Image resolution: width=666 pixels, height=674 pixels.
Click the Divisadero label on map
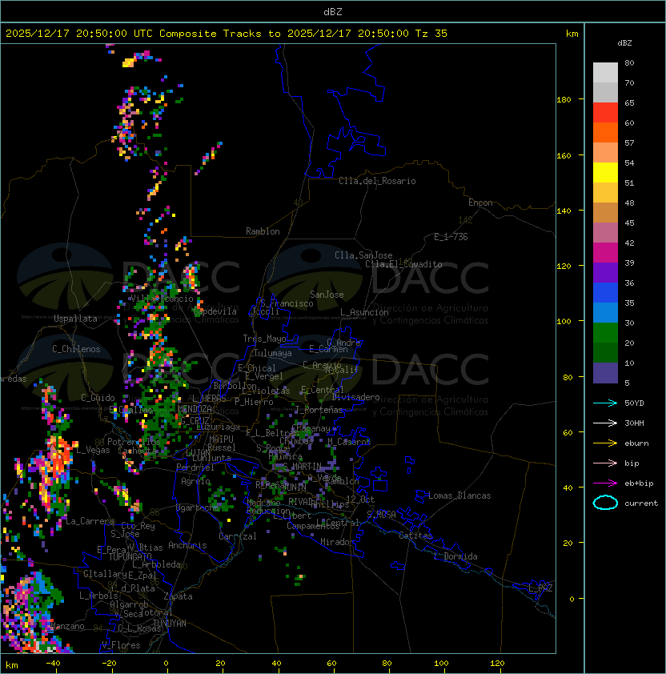pos(356,397)
